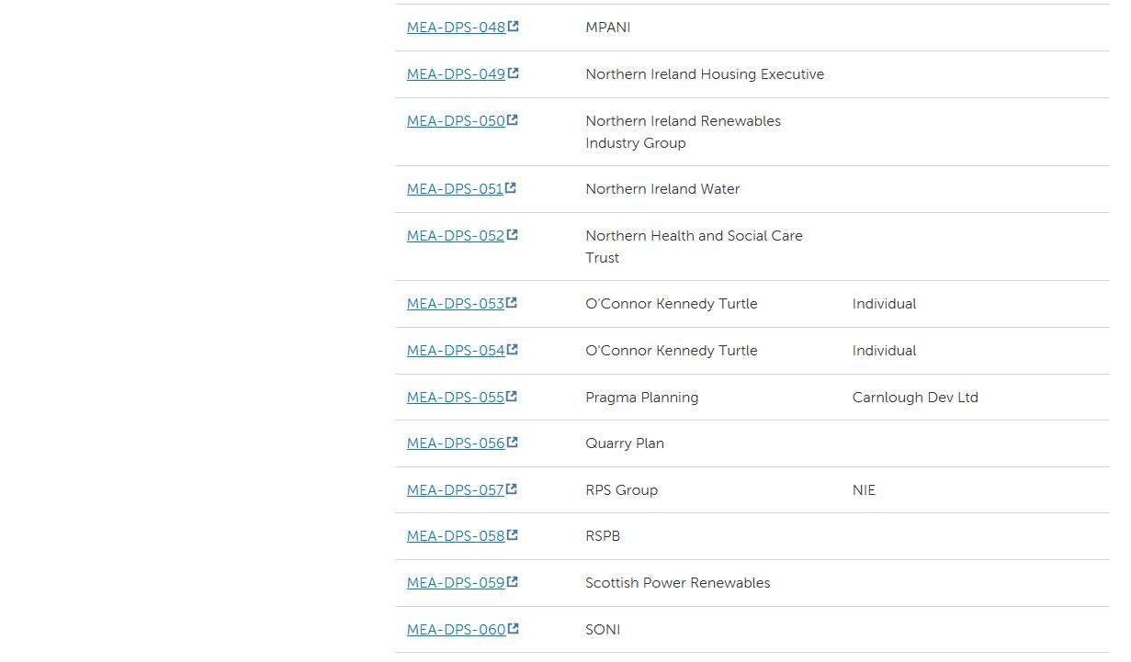
Task: Select Individual in the MEA-DPS-054 row
Action: (x=885, y=351)
